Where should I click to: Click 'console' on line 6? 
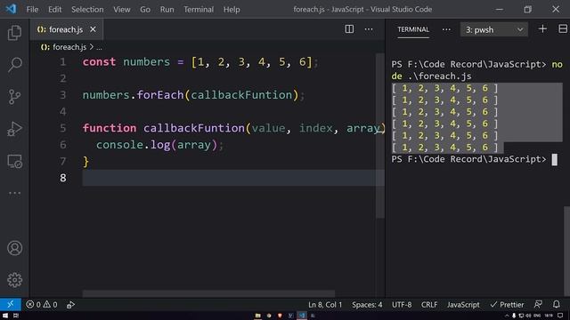(119, 145)
